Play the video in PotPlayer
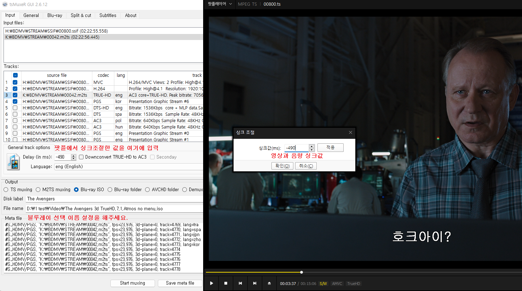This screenshot has width=522, height=291. tap(211, 283)
